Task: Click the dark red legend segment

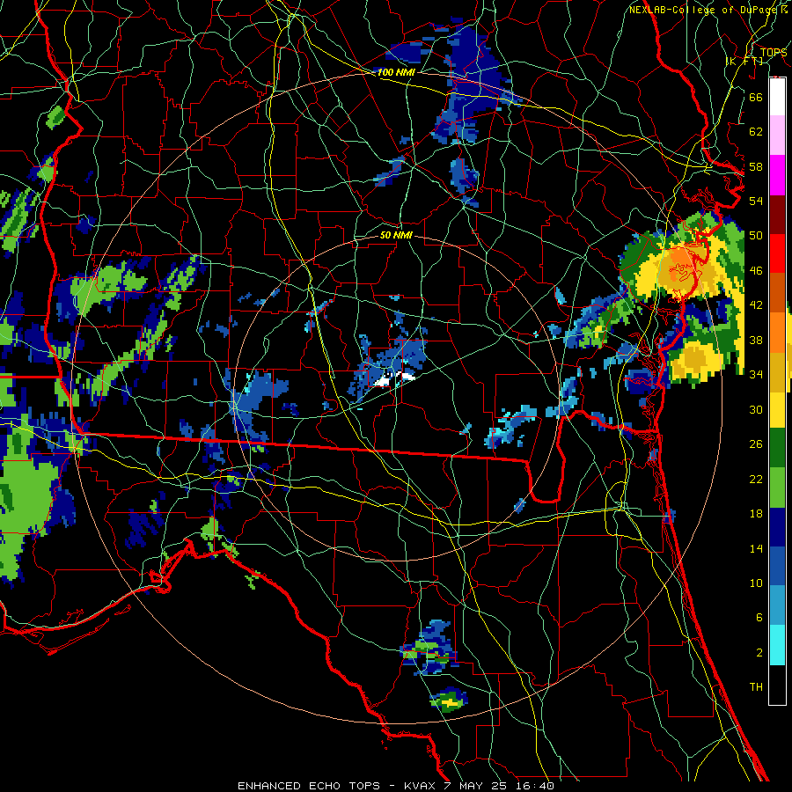Action: pos(777,214)
